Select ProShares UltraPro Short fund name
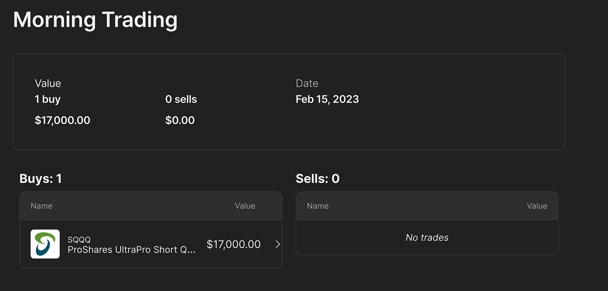 132,250
